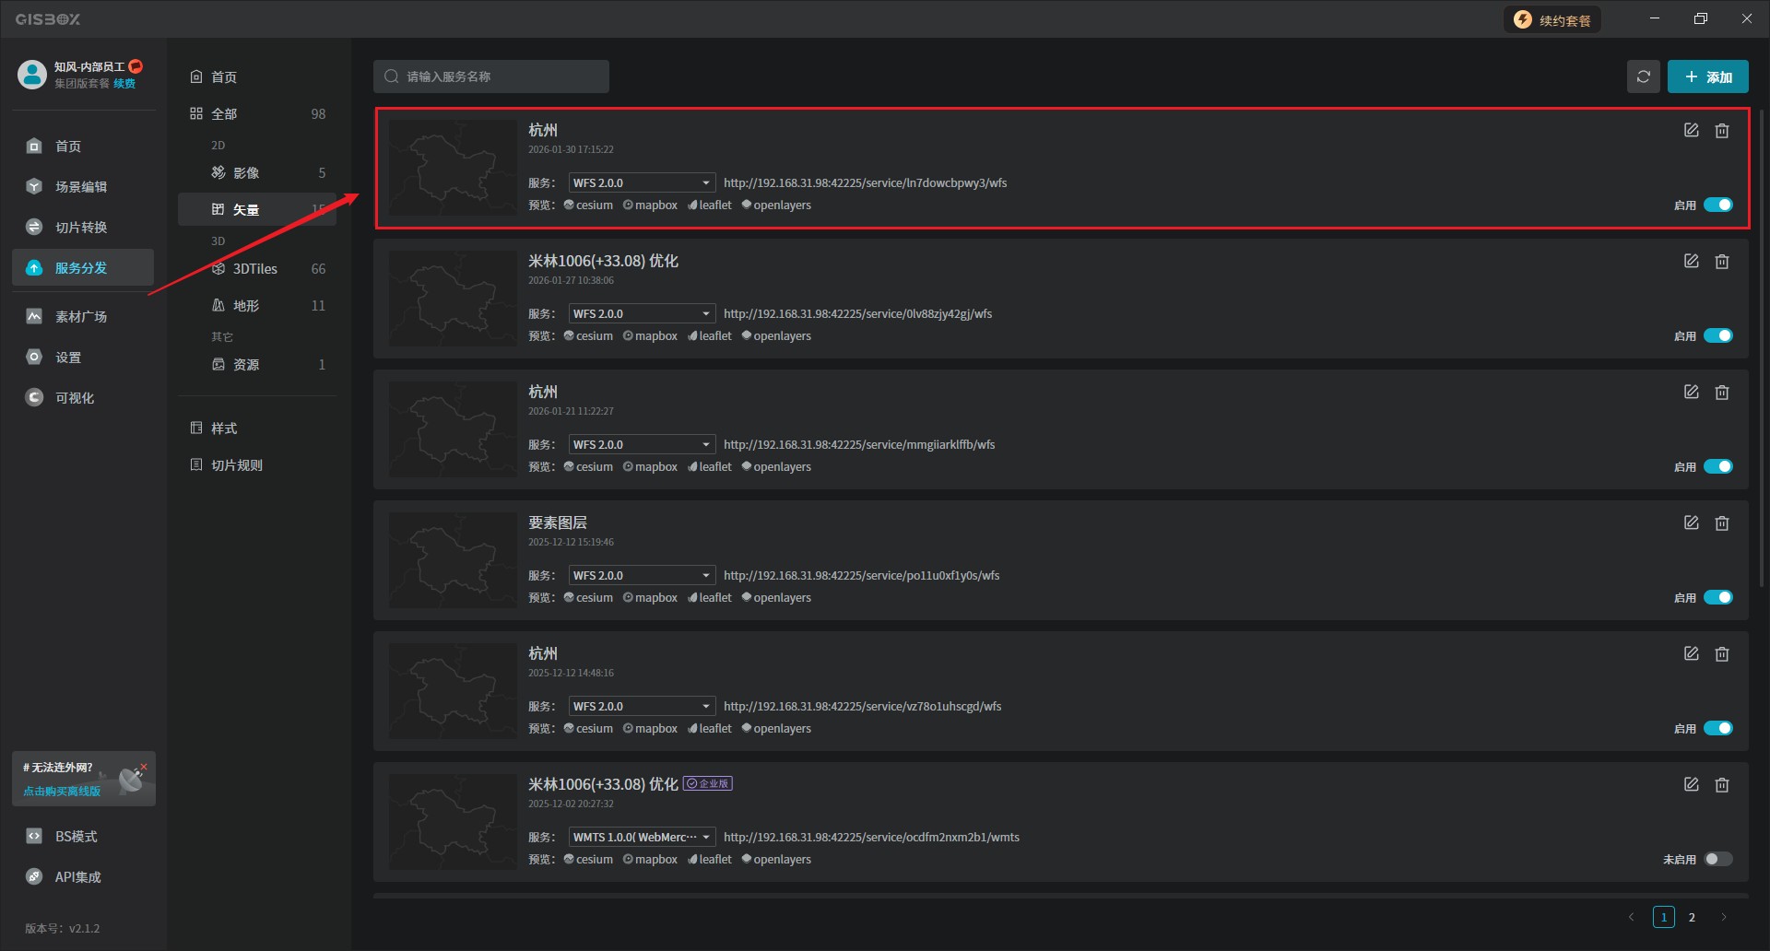Enable the WMTS 米林1006 service toggle
Viewport: 1770px width, 951px height.
[1717, 860]
